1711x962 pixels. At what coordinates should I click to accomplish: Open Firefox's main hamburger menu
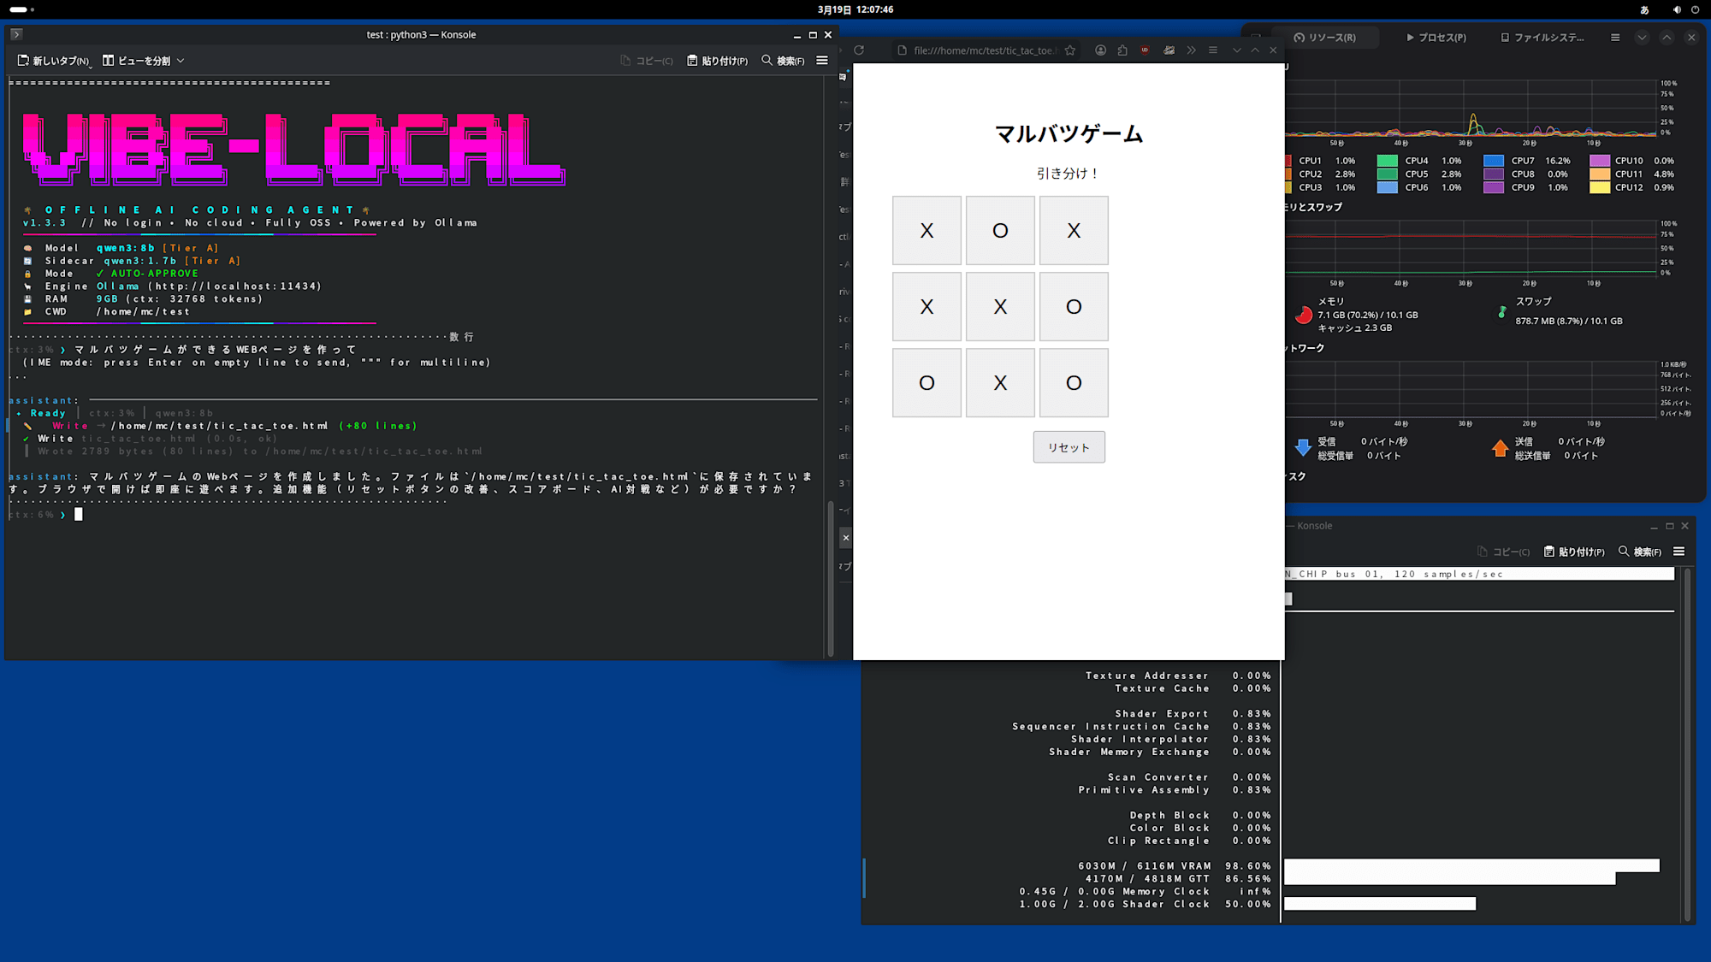(x=1214, y=50)
